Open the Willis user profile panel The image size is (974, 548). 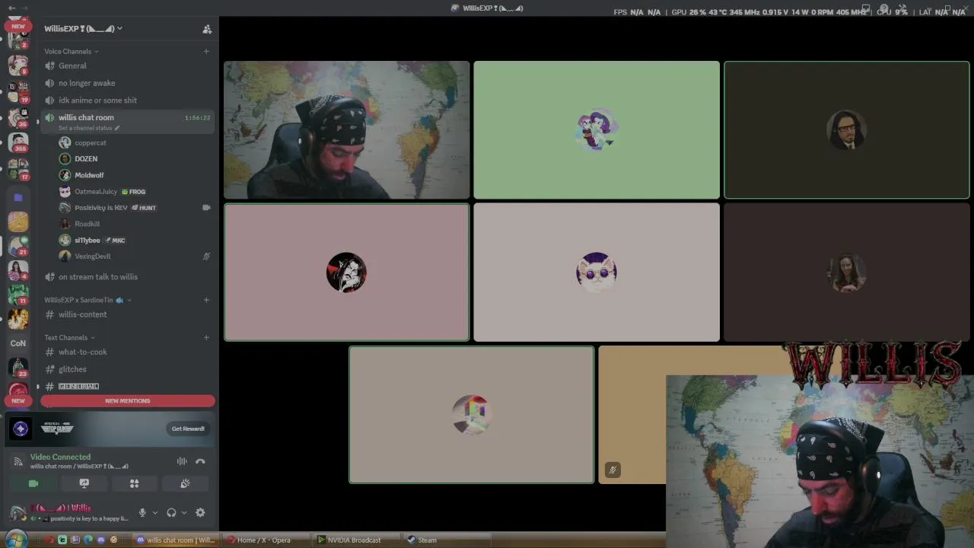(x=68, y=513)
